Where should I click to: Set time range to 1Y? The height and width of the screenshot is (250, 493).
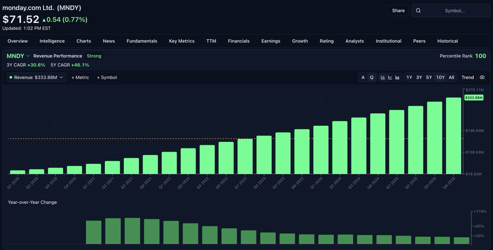pyautogui.click(x=409, y=77)
